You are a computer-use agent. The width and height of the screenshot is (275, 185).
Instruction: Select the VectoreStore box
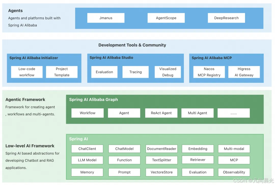(x=161, y=172)
